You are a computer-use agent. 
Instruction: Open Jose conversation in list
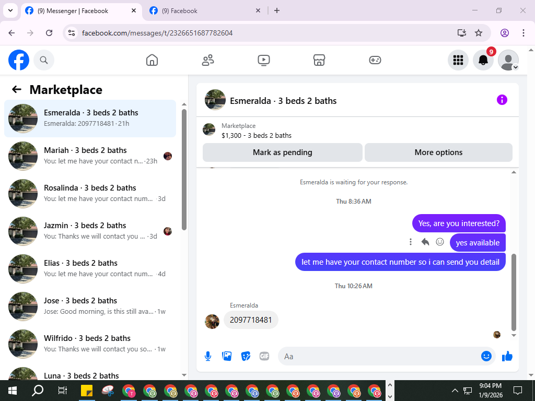coord(90,306)
